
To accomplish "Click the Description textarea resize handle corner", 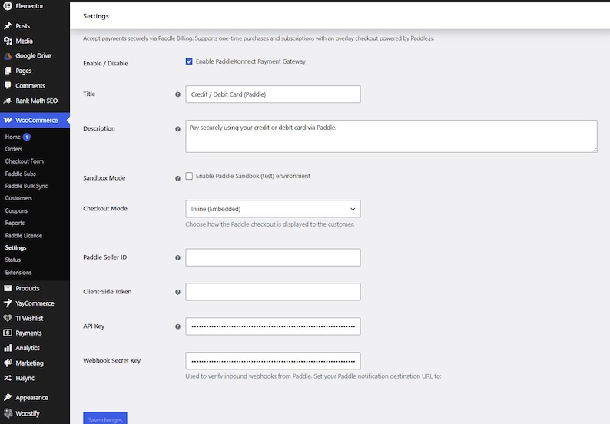I will [x=595, y=150].
